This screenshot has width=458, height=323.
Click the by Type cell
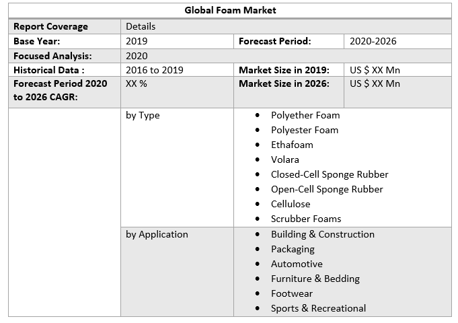(143, 115)
